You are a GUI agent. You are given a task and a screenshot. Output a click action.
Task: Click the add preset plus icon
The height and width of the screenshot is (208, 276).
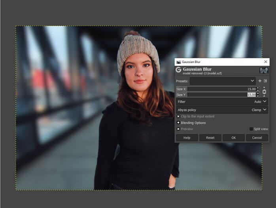click(x=260, y=81)
